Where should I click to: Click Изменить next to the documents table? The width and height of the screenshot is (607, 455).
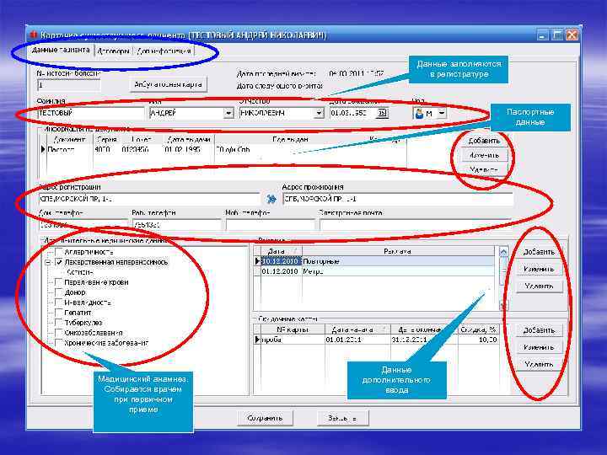click(484, 155)
